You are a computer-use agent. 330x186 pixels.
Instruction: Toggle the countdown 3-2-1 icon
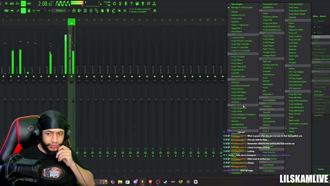(18, 4)
